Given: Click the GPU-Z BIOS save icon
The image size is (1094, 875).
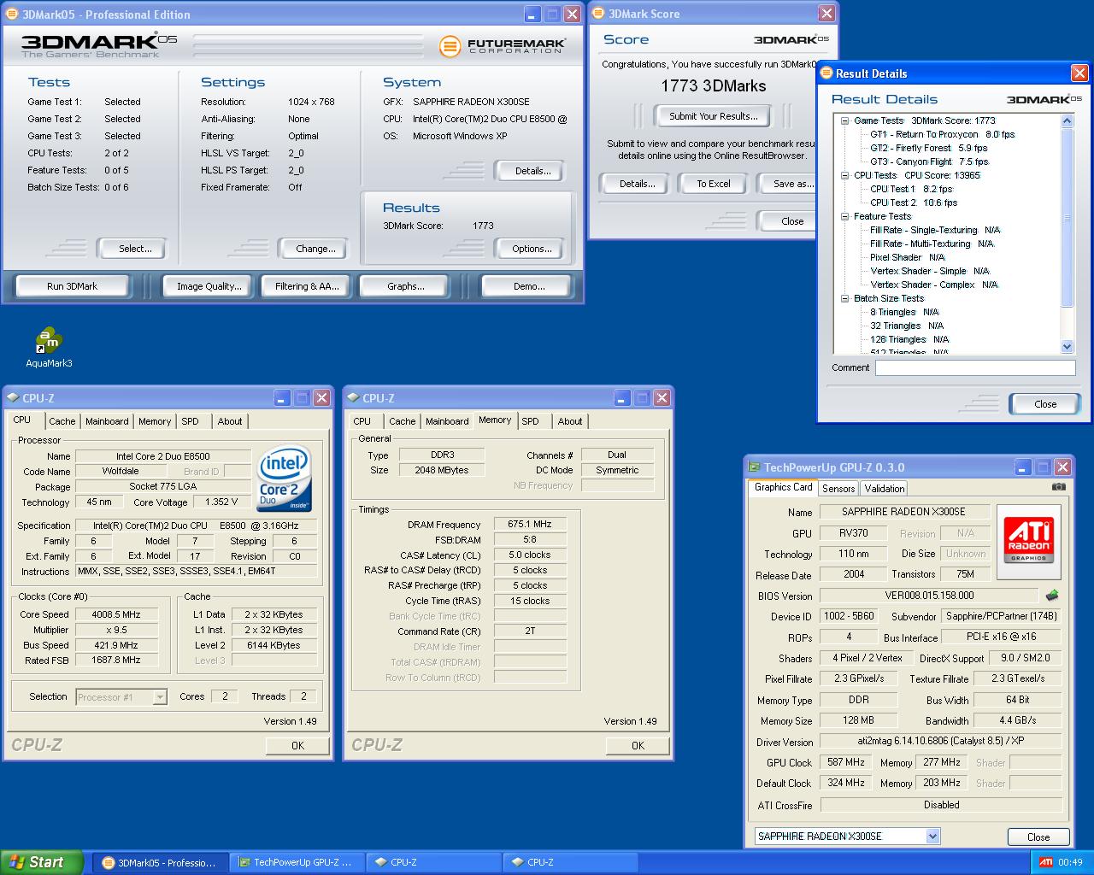Looking at the screenshot, I should pos(1052,596).
